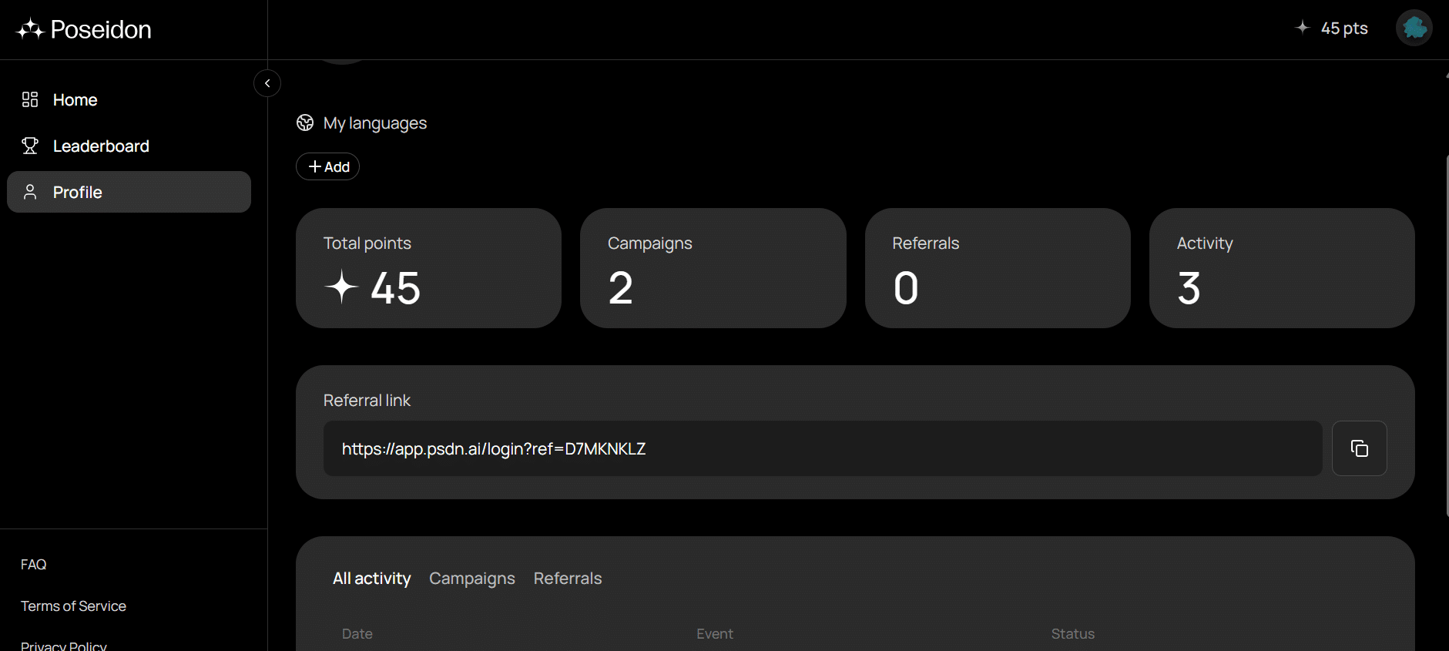
Task: Open the Privacy Policy link
Action: click(64, 646)
